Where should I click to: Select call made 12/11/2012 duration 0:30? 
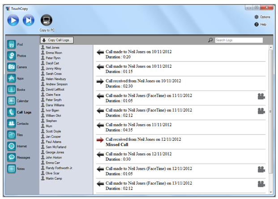click(x=181, y=156)
